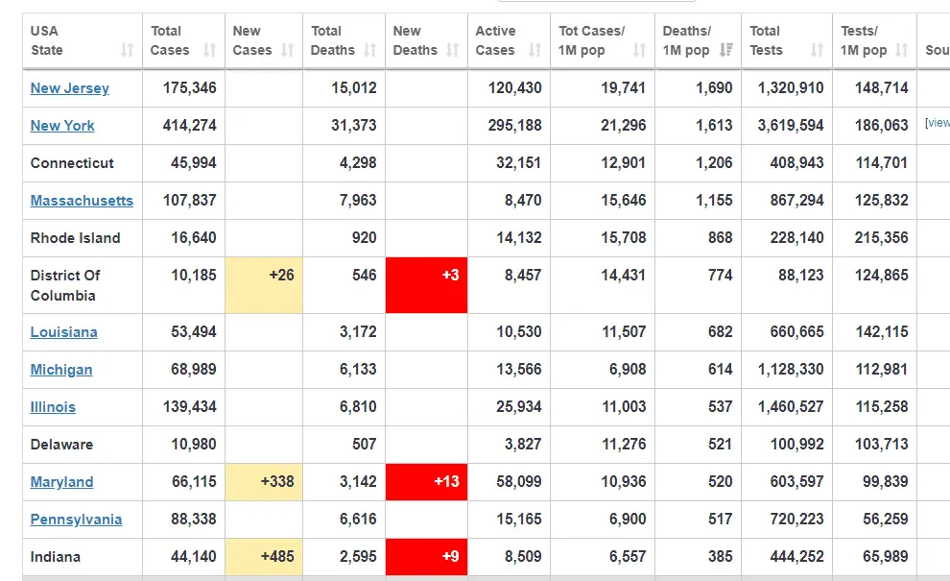Open the Michigan state page link
This screenshot has height=581, width=950.
click(x=61, y=370)
